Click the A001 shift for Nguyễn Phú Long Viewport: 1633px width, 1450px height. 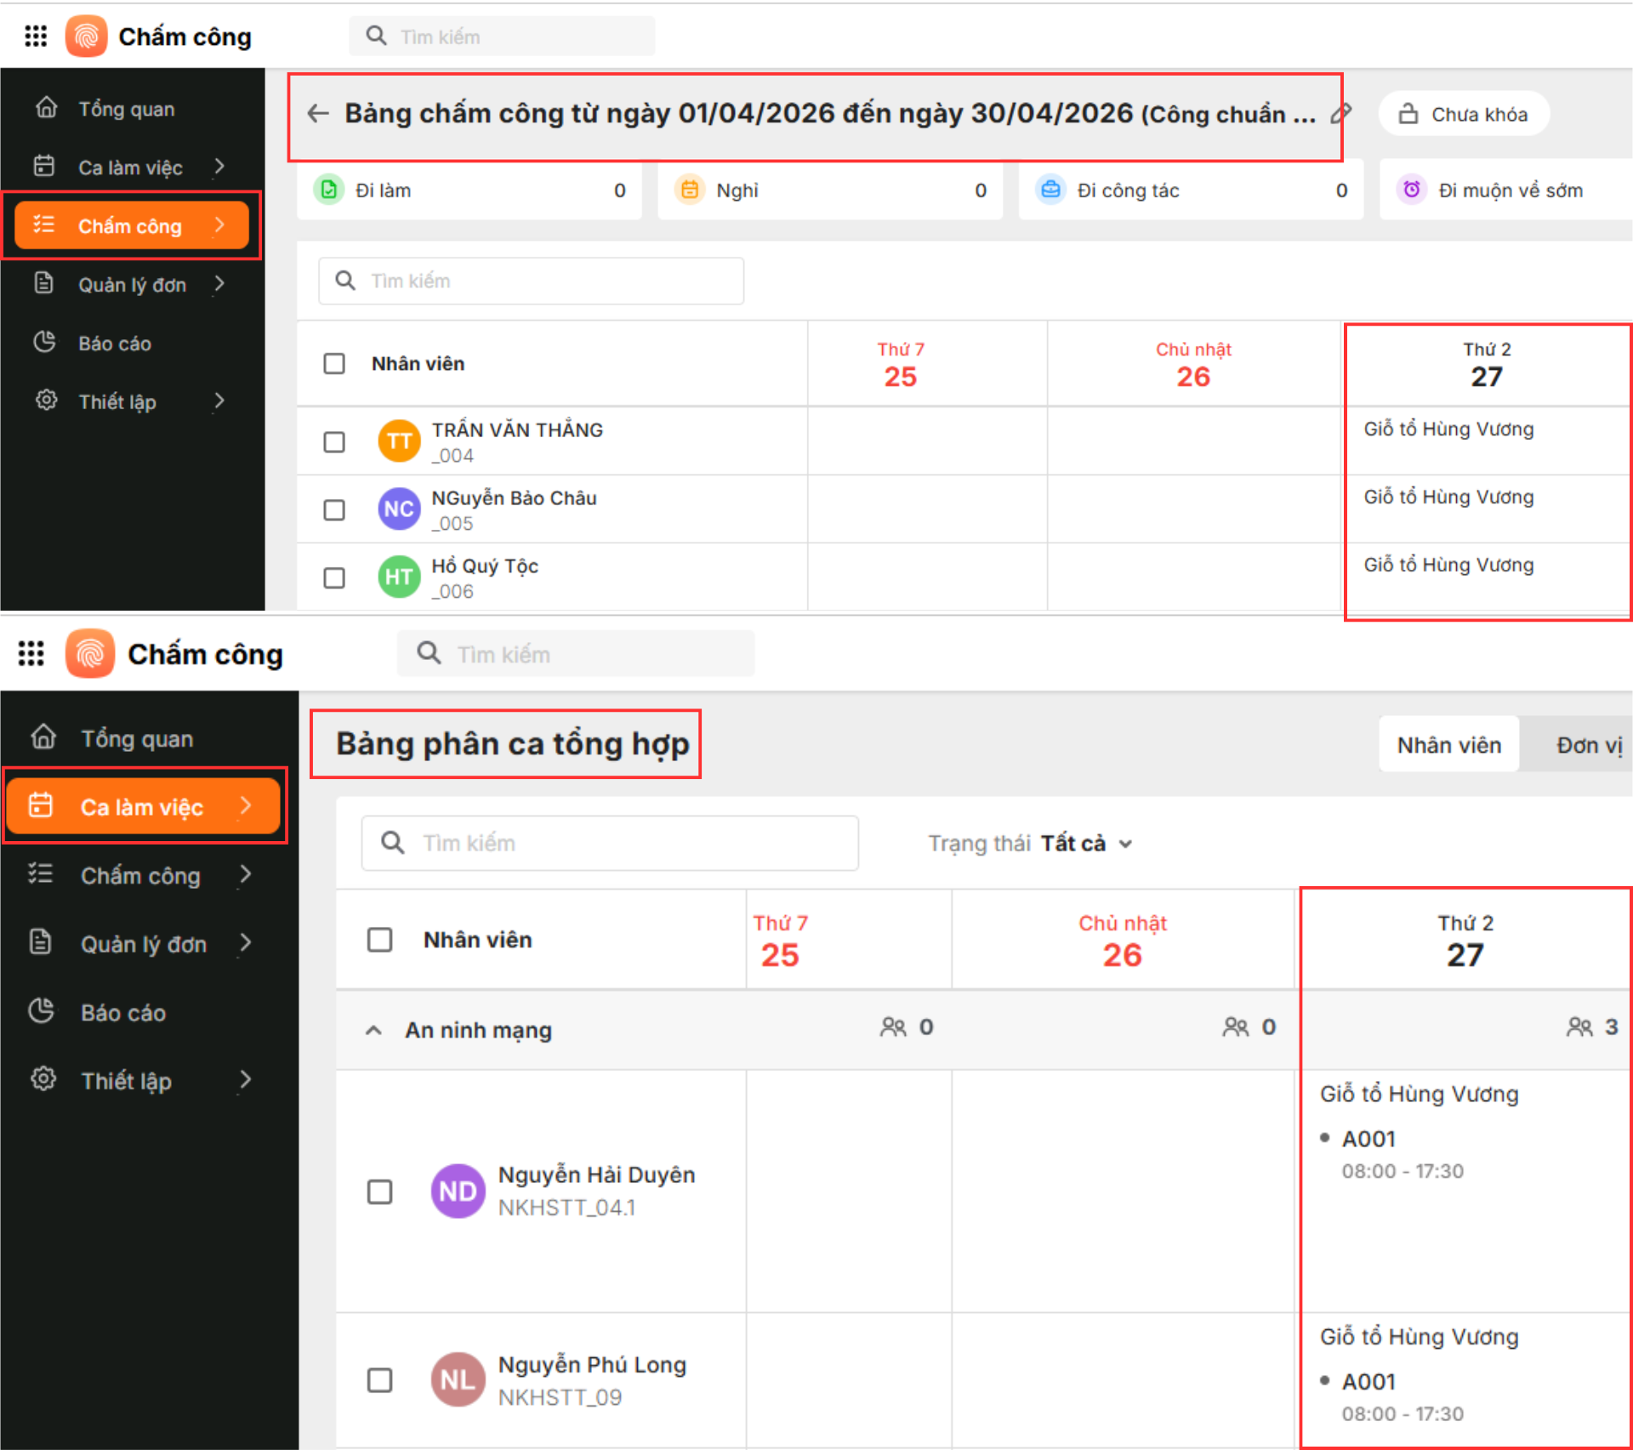(1368, 1382)
